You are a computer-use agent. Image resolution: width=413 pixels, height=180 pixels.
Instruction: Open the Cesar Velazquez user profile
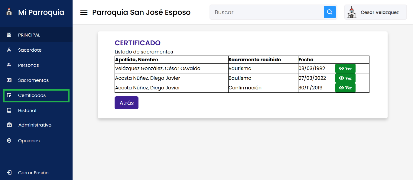[x=376, y=12]
